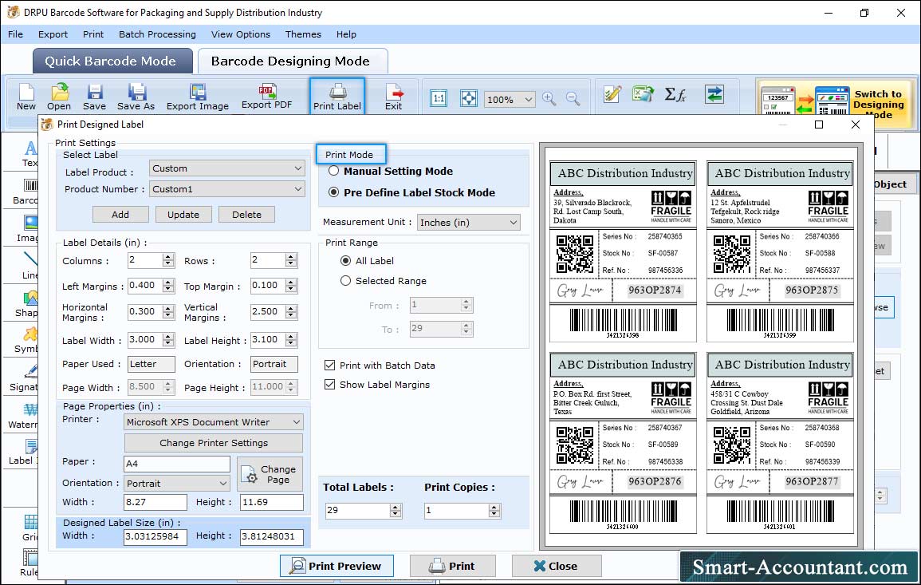Click the Close button at bottom
Screen dimensions: 921x585
[557, 566]
